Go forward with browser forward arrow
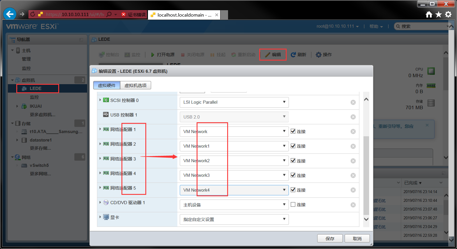The image size is (457, 249). pyautogui.click(x=22, y=14)
